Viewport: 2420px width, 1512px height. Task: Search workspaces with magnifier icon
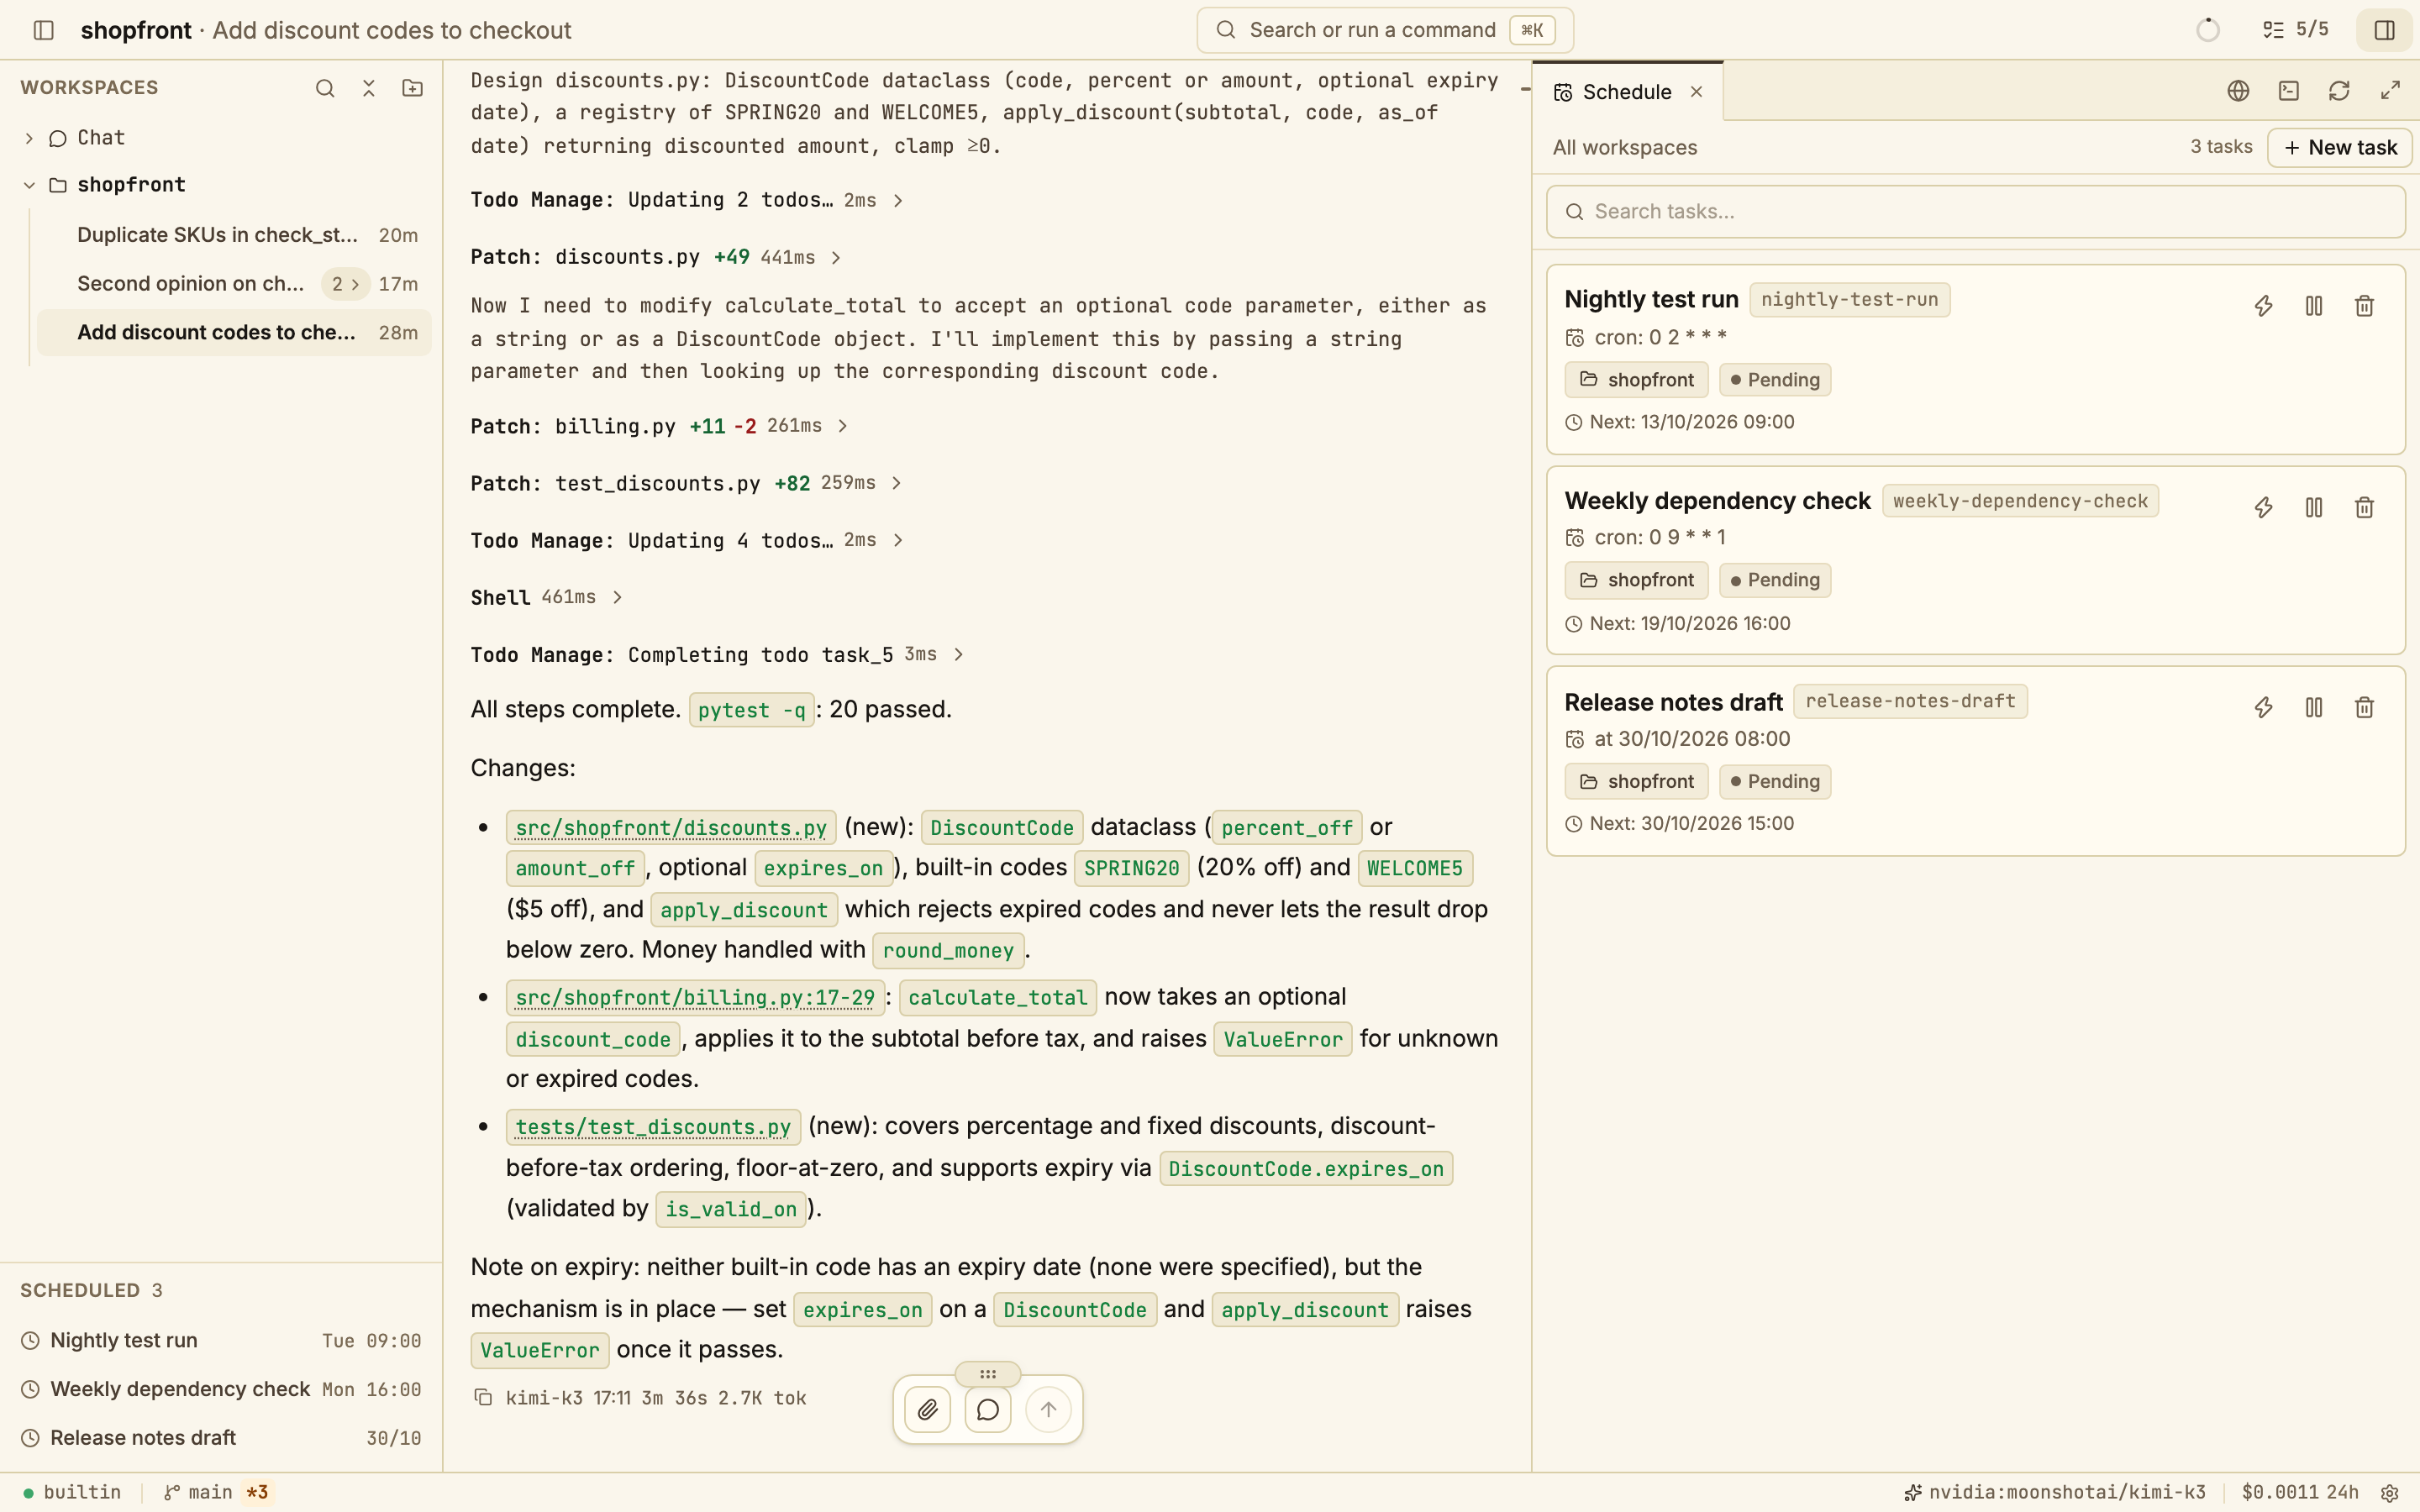325,88
